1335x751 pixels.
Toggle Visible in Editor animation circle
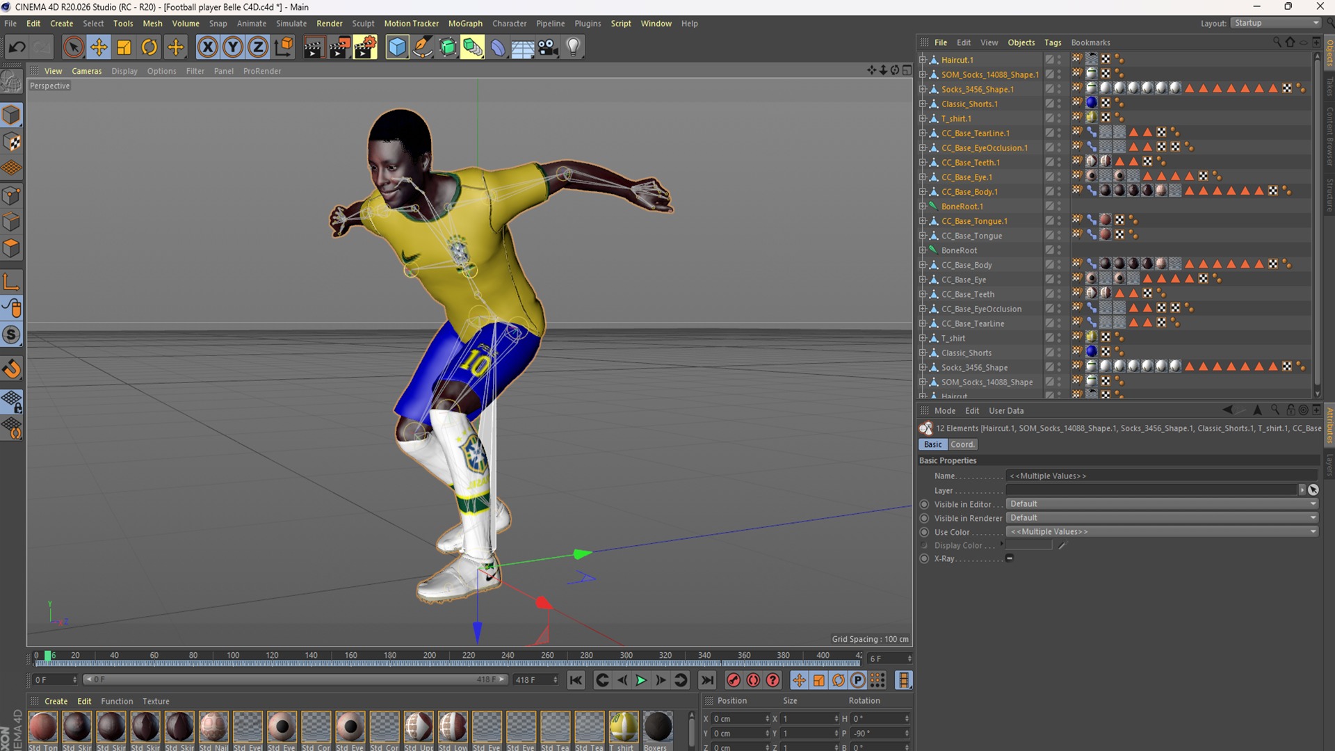pos(924,504)
